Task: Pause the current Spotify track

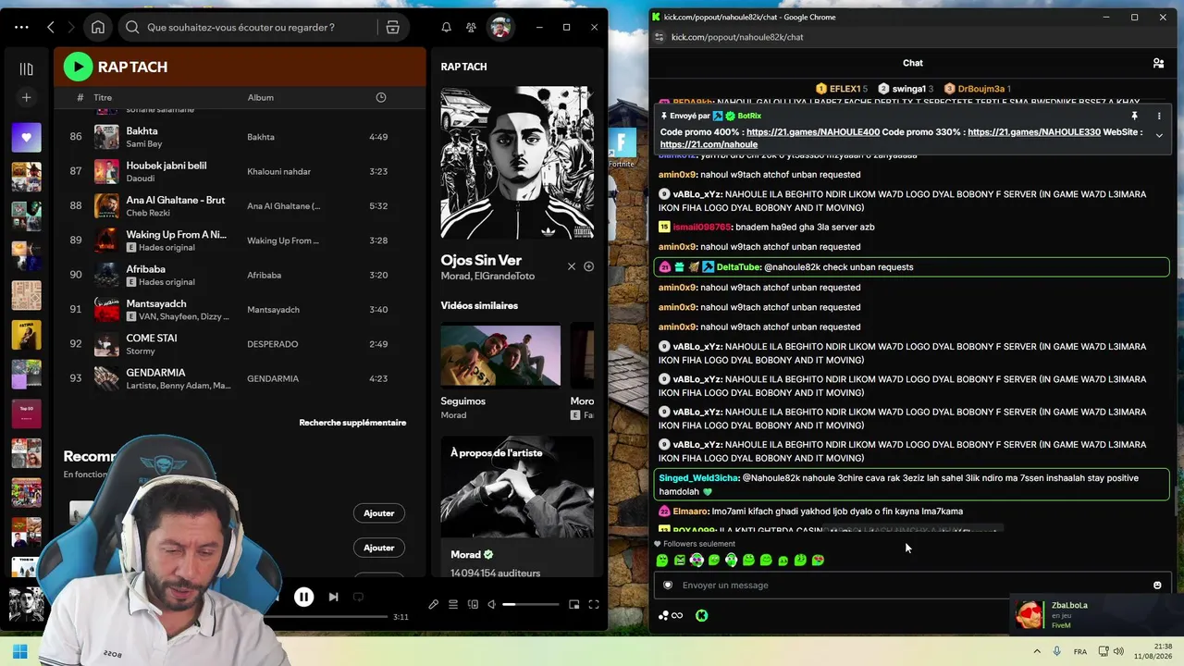Action: click(x=303, y=597)
